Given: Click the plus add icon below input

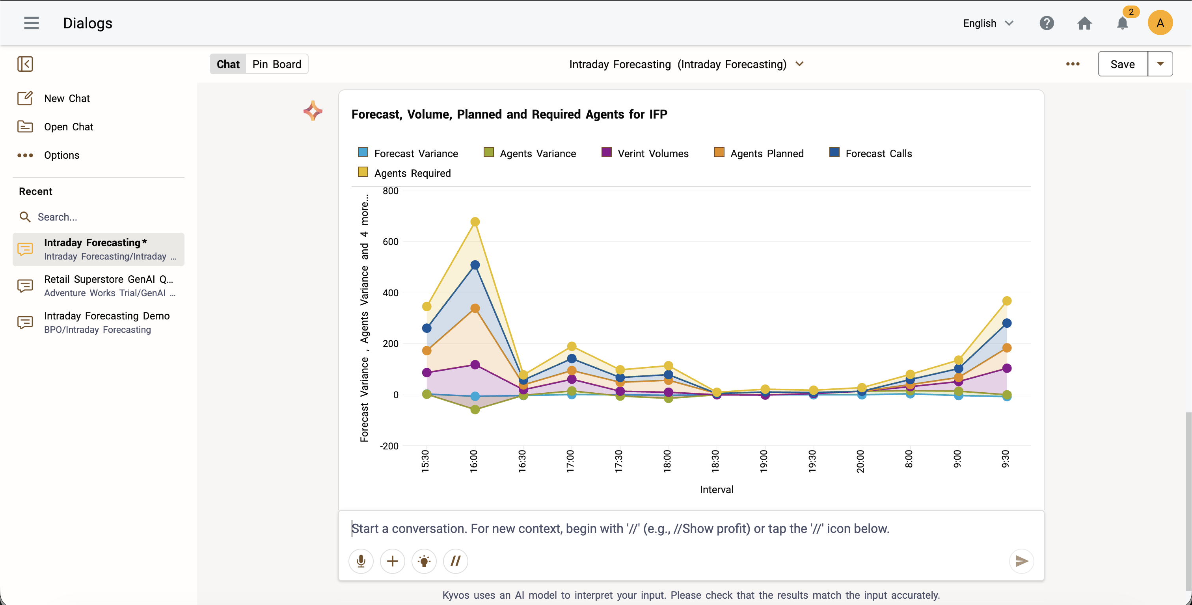Looking at the screenshot, I should [x=392, y=561].
